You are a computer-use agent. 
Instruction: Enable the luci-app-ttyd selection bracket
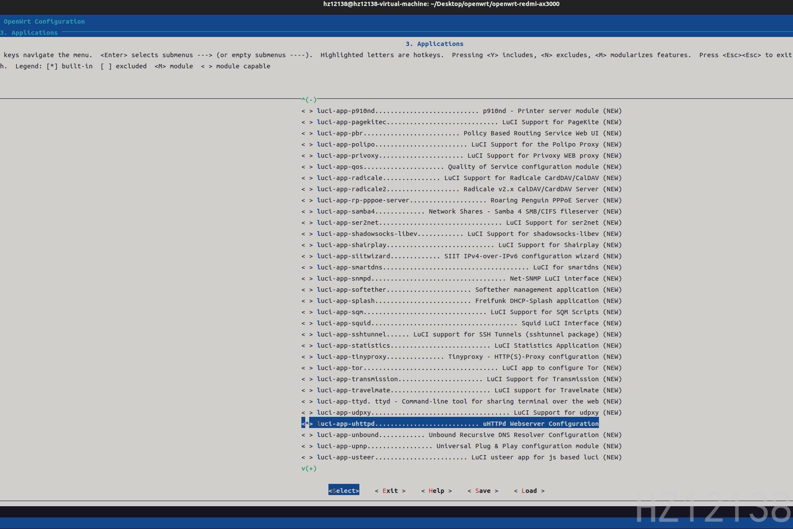tap(307, 401)
